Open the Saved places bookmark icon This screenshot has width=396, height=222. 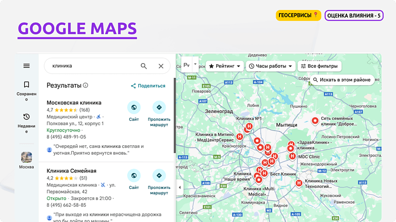click(26, 84)
